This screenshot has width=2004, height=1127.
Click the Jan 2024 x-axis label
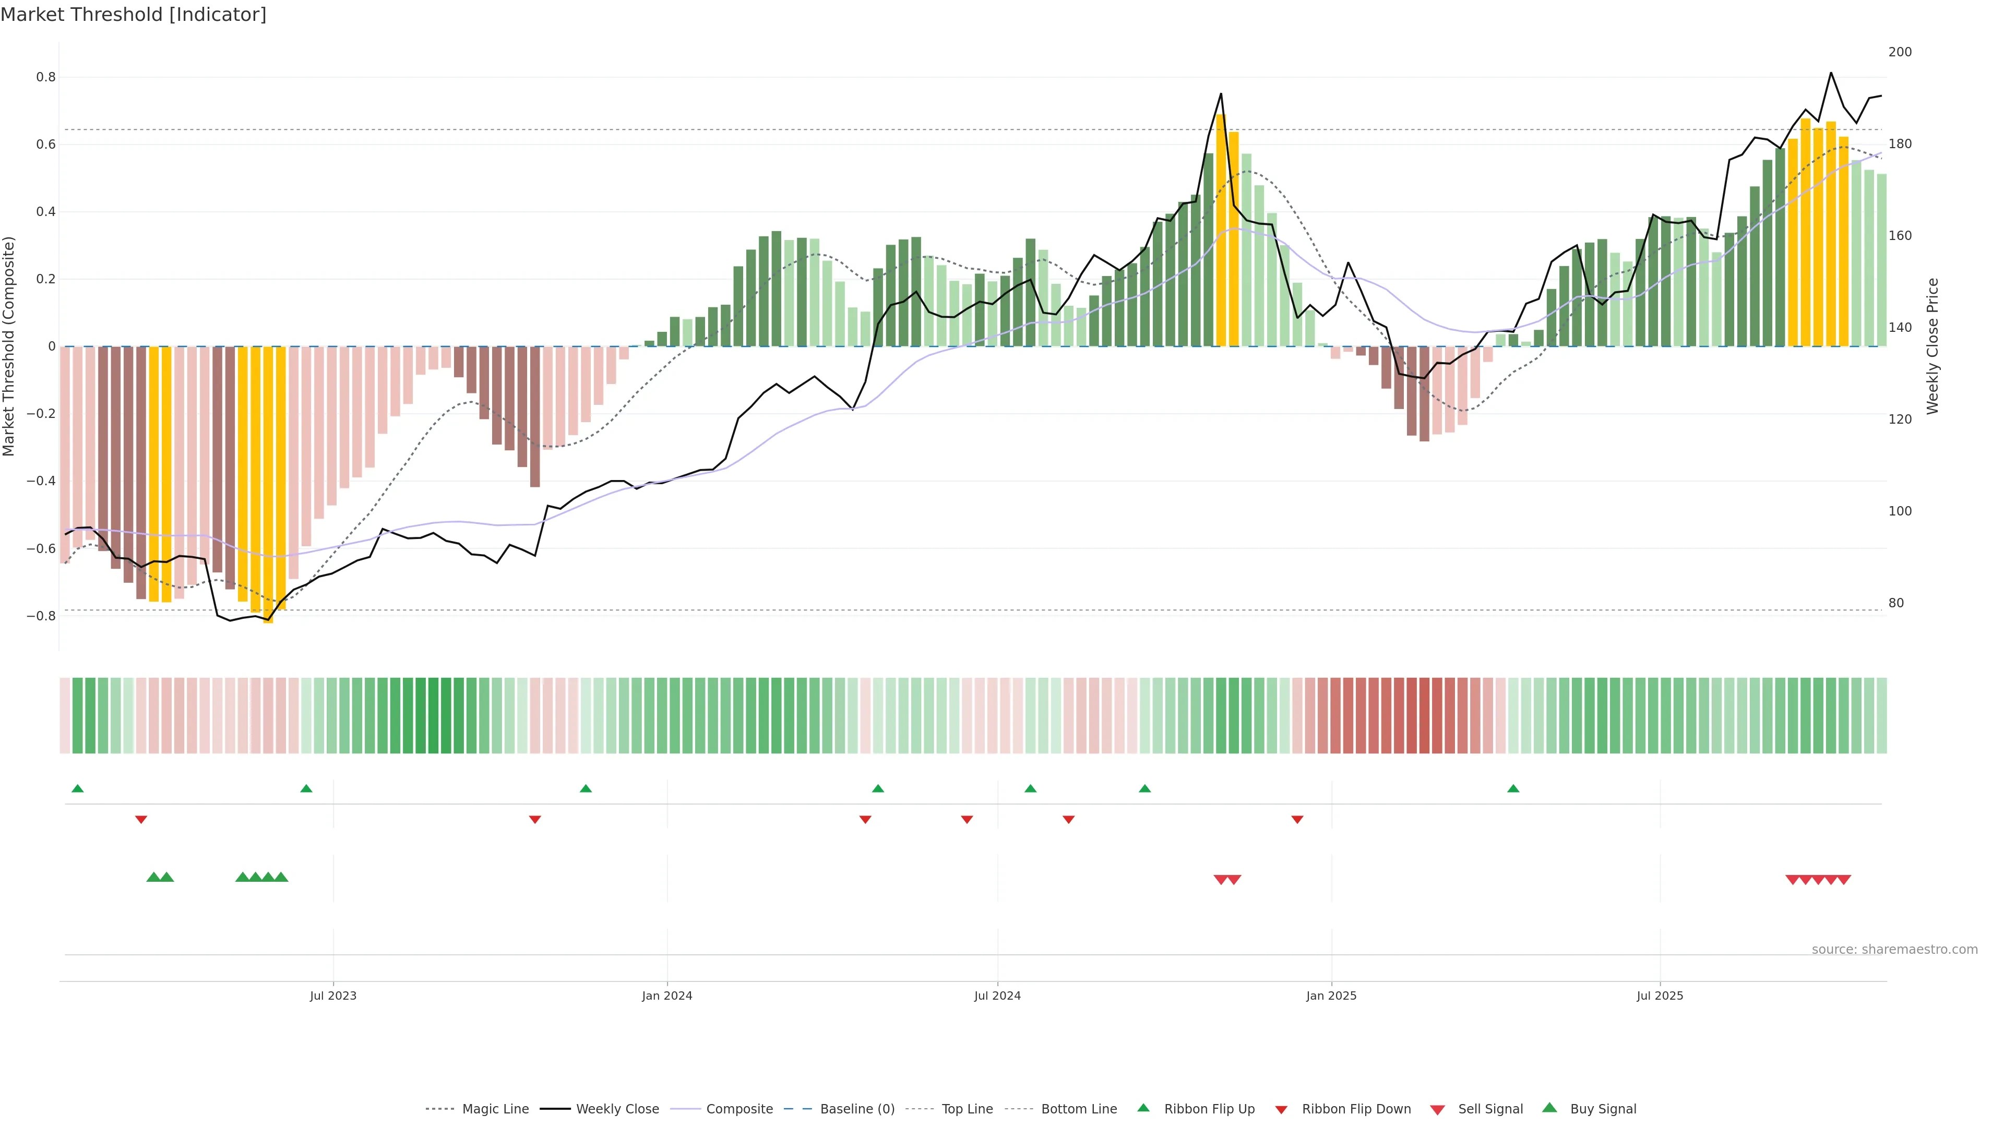(667, 996)
